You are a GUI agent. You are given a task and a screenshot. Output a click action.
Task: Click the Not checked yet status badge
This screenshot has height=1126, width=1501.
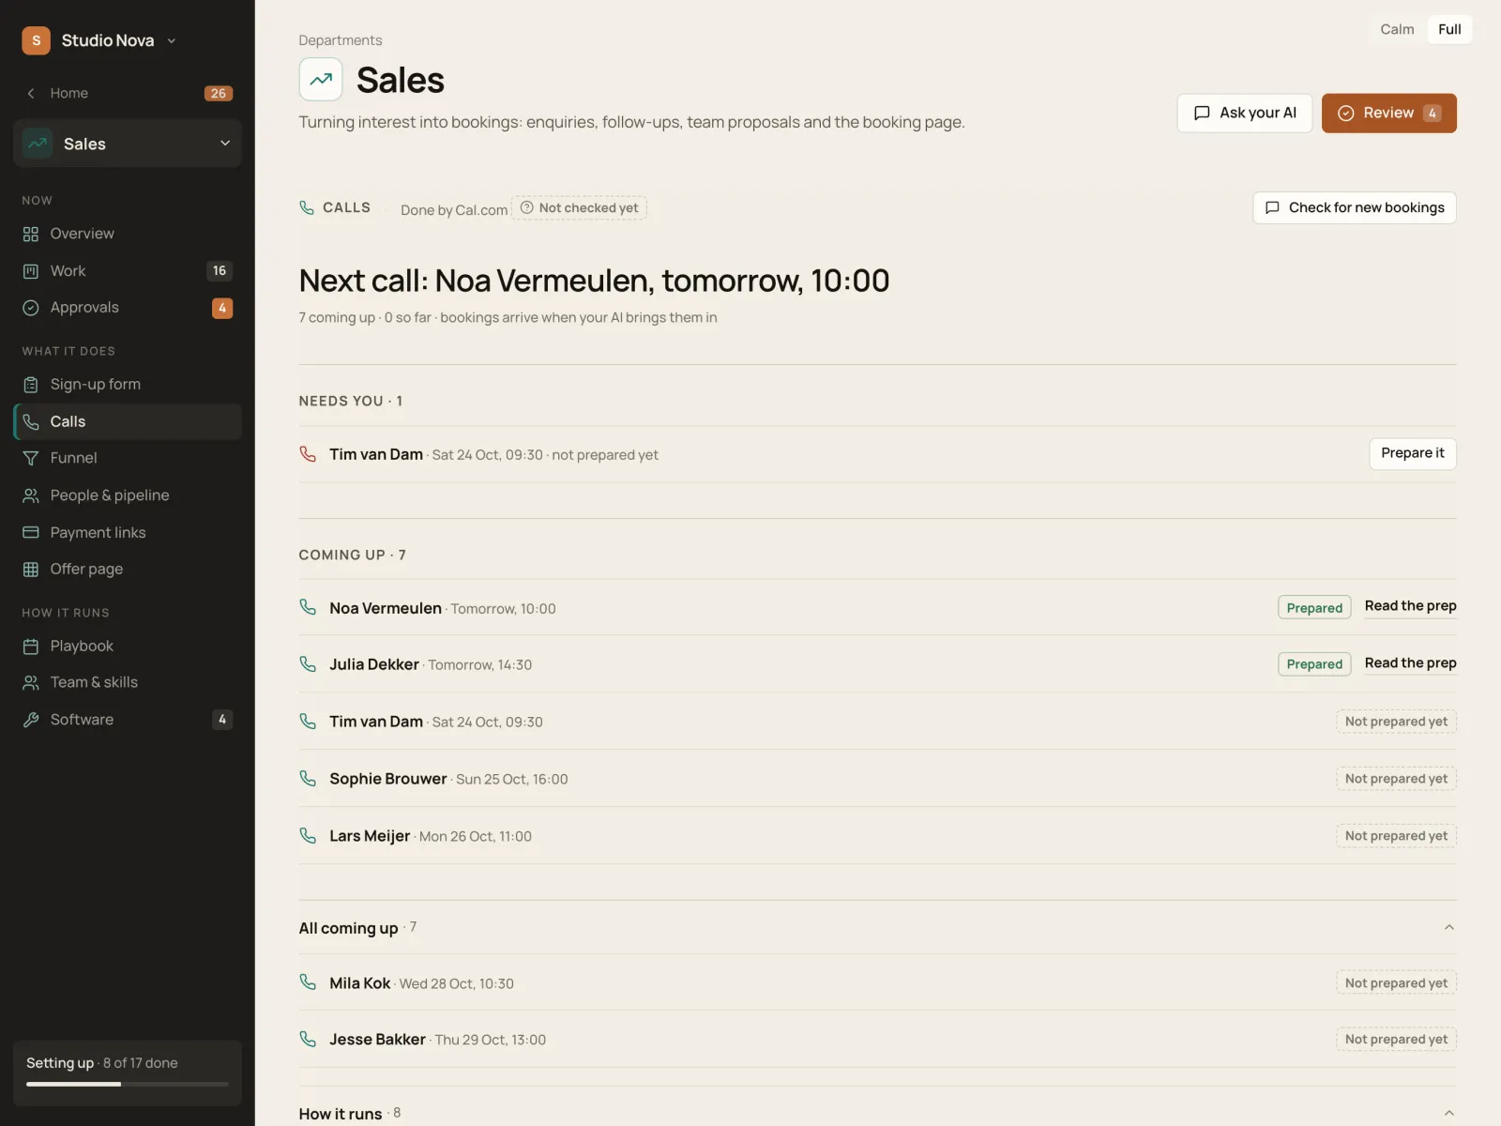[580, 207]
